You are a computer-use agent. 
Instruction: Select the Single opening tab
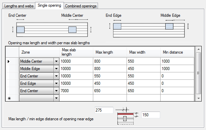click(49, 5)
